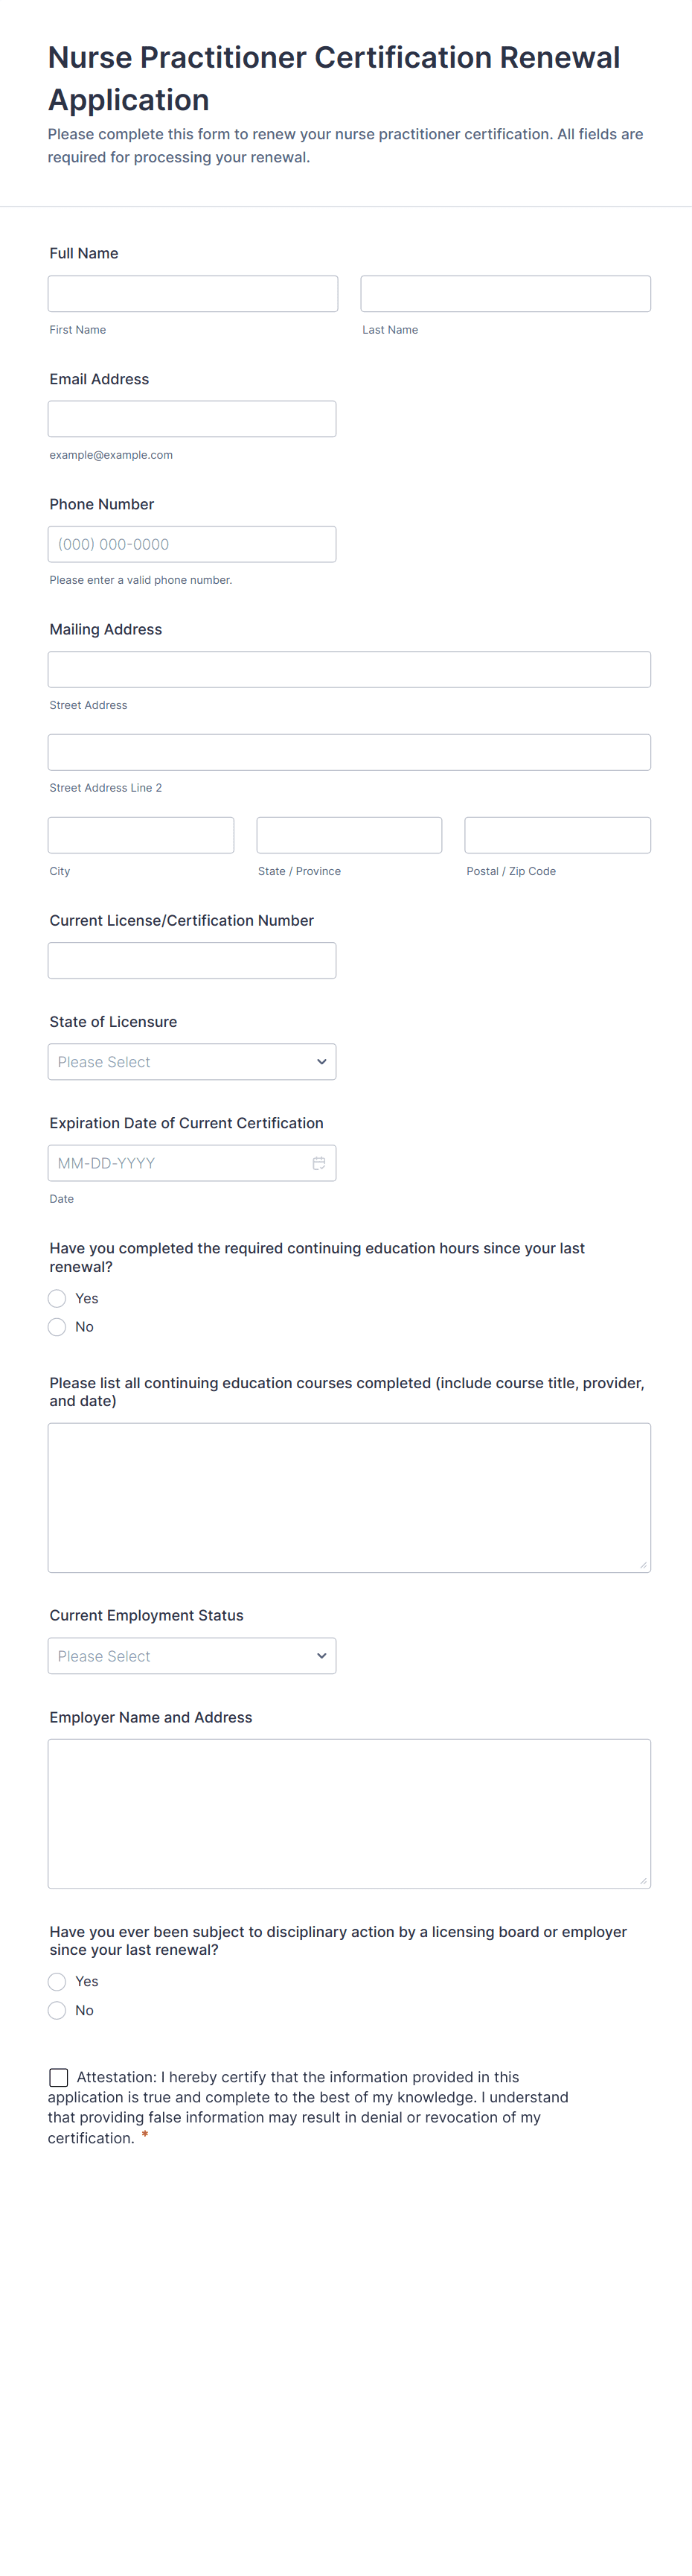692x2576 pixels.
Task: Select the Phone Number input box
Action: point(192,544)
